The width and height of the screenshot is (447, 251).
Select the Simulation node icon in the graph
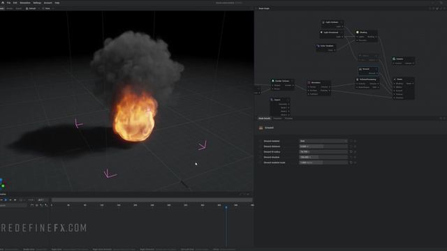pos(309,82)
